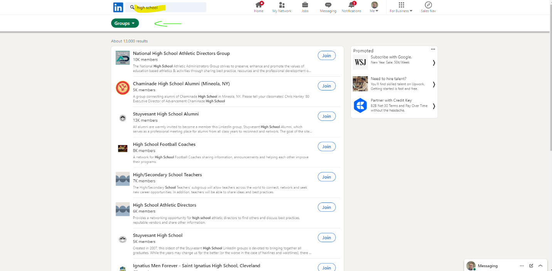Open WSJ ad chevron arrow
The image size is (552, 271).
[434, 63]
